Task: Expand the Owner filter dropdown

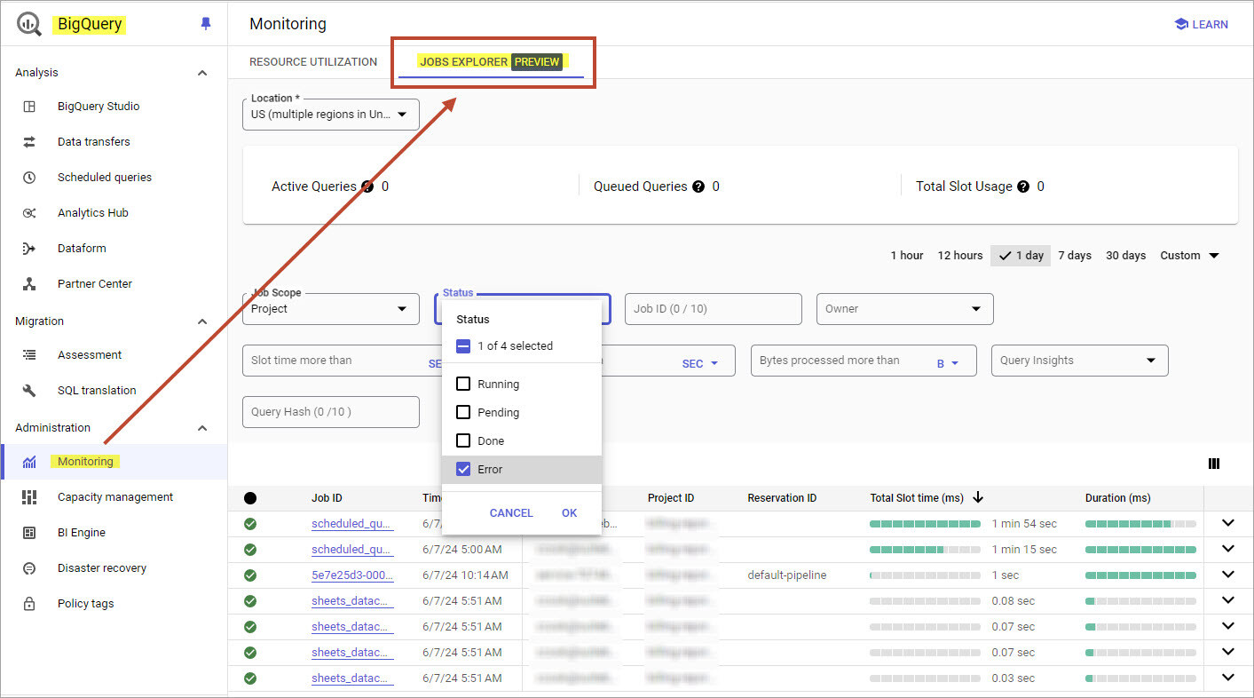Action: pyautogui.click(x=903, y=309)
